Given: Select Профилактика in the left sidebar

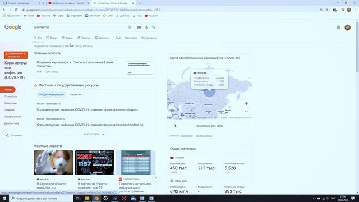Looking at the screenshot, I should pyautogui.click(x=13, y=117).
